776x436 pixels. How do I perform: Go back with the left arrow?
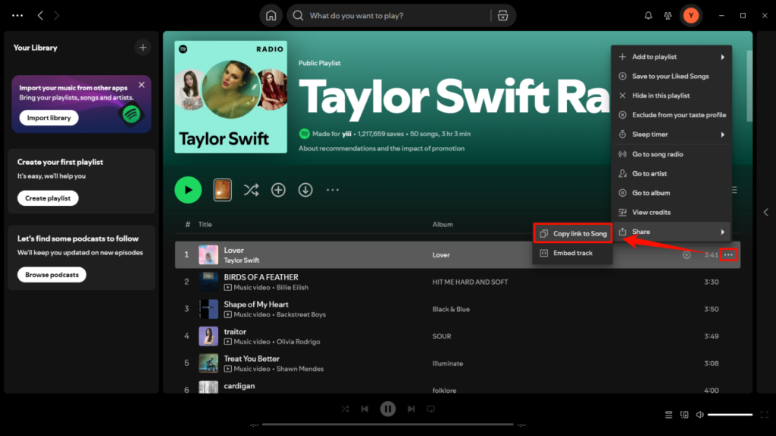tap(41, 16)
